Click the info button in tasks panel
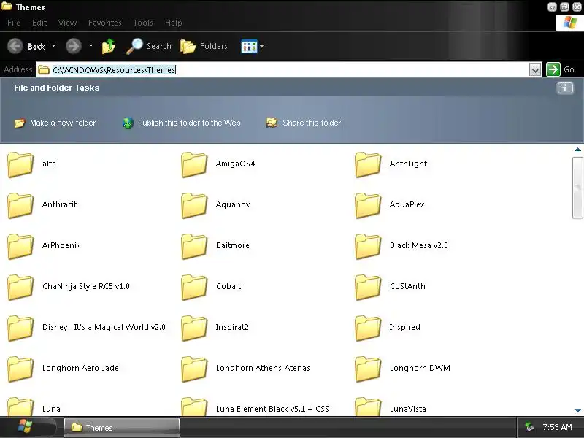 coord(565,88)
